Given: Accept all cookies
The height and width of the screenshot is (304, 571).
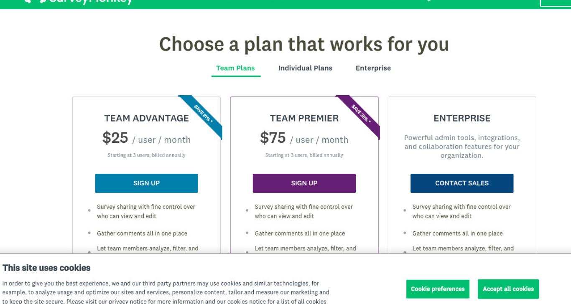Looking at the screenshot, I should [508, 289].
